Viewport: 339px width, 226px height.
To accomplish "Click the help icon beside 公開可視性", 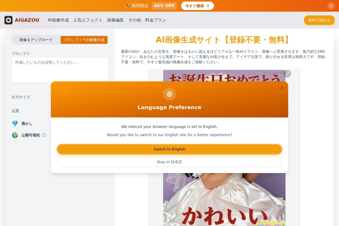I will coord(44,135).
